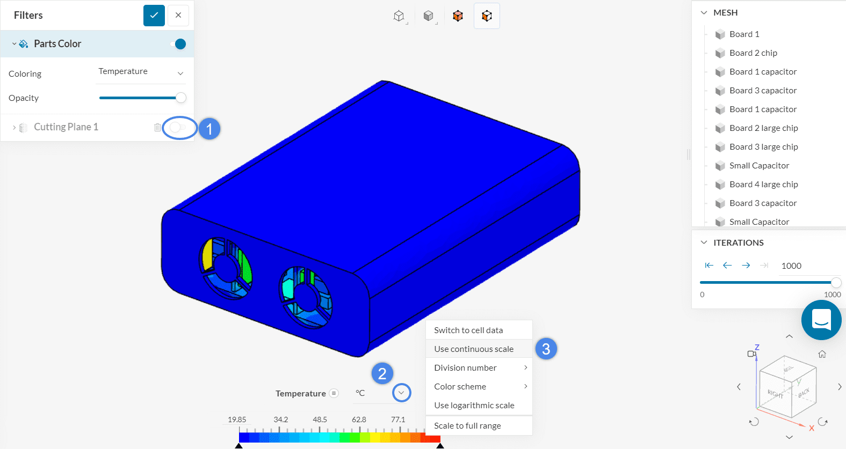Jump to first iteration arrow icon

click(x=709, y=266)
